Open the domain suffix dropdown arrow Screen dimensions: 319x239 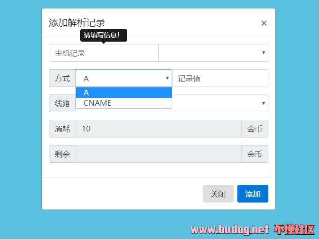(x=264, y=53)
